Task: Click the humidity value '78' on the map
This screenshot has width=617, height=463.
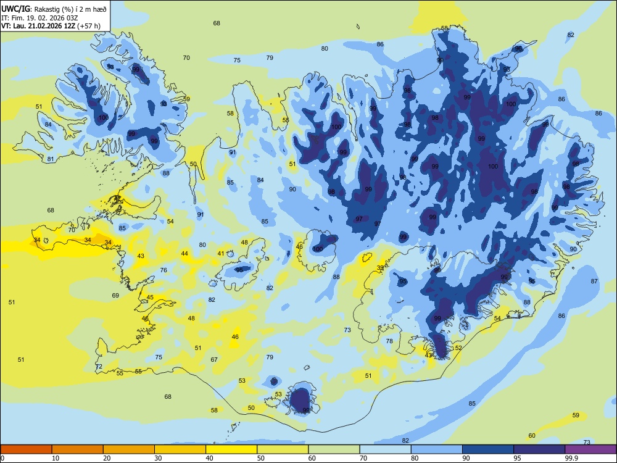Action: click(x=389, y=341)
